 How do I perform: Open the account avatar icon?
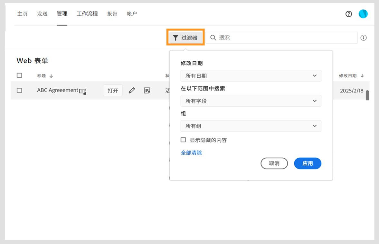coord(363,14)
